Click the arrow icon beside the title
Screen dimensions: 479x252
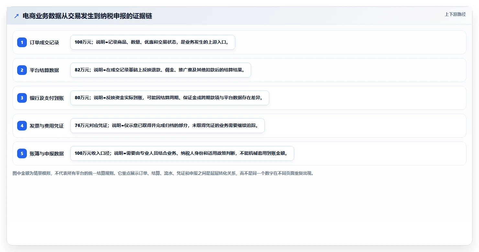pyautogui.click(x=17, y=16)
